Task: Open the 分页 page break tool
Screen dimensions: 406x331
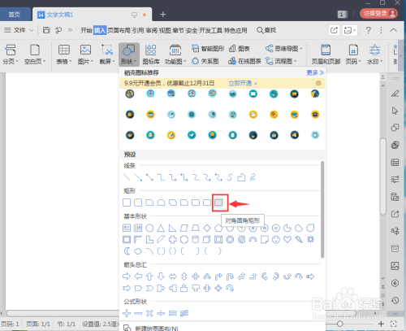Action: pos(11,54)
